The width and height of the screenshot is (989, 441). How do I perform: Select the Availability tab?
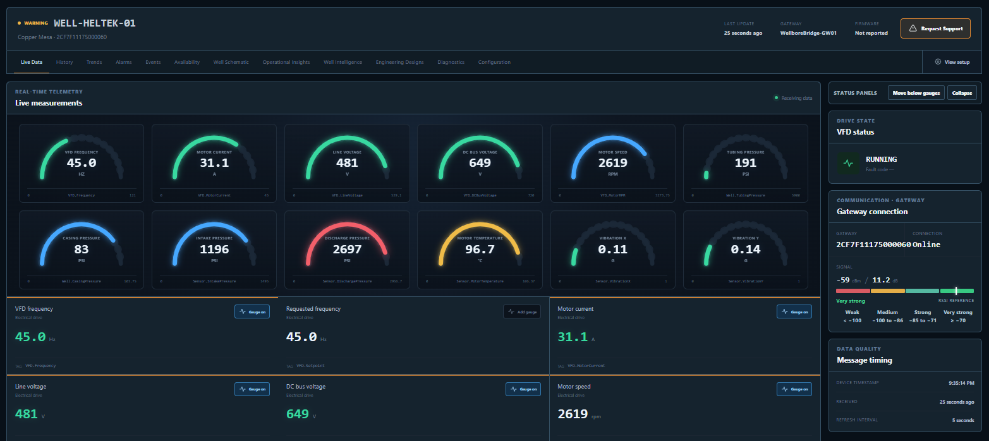(187, 62)
